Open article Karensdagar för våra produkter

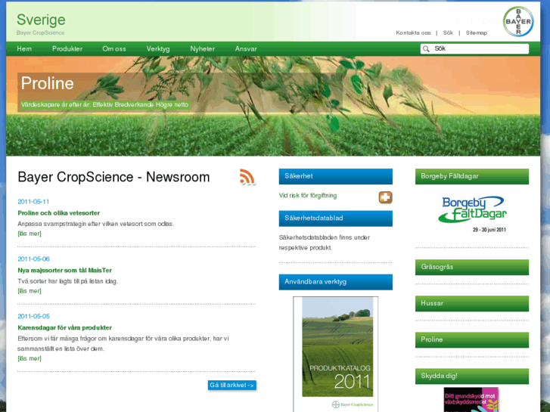point(64,327)
